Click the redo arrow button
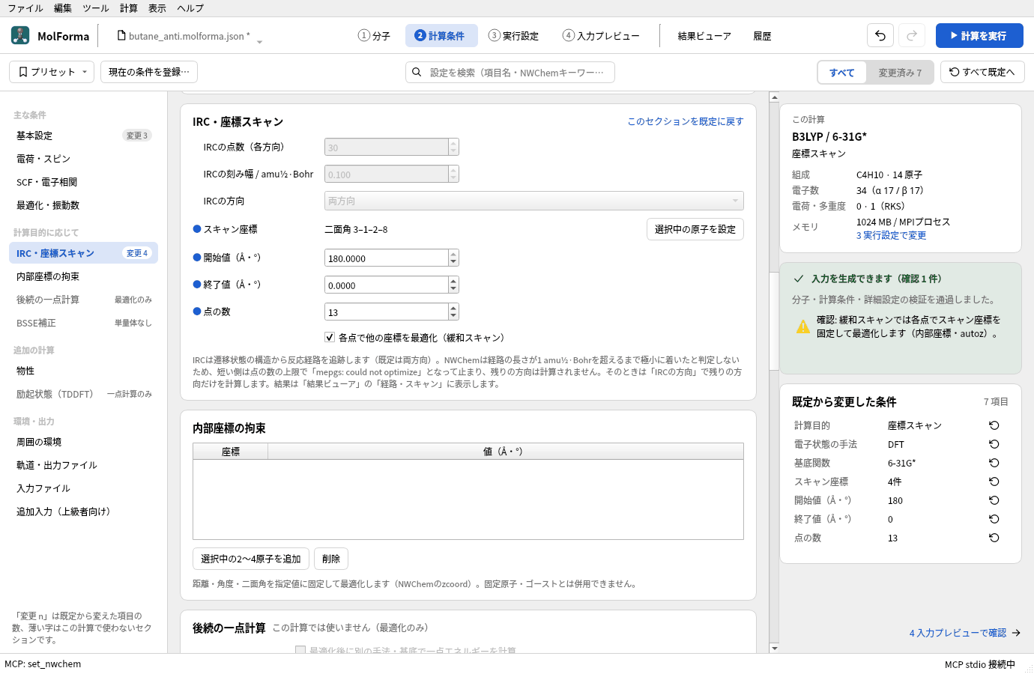The image size is (1034, 674). (x=912, y=35)
